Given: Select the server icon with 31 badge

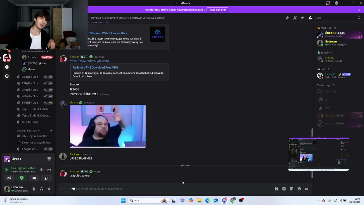Looking at the screenshot, I should click(x=7, y=58).
